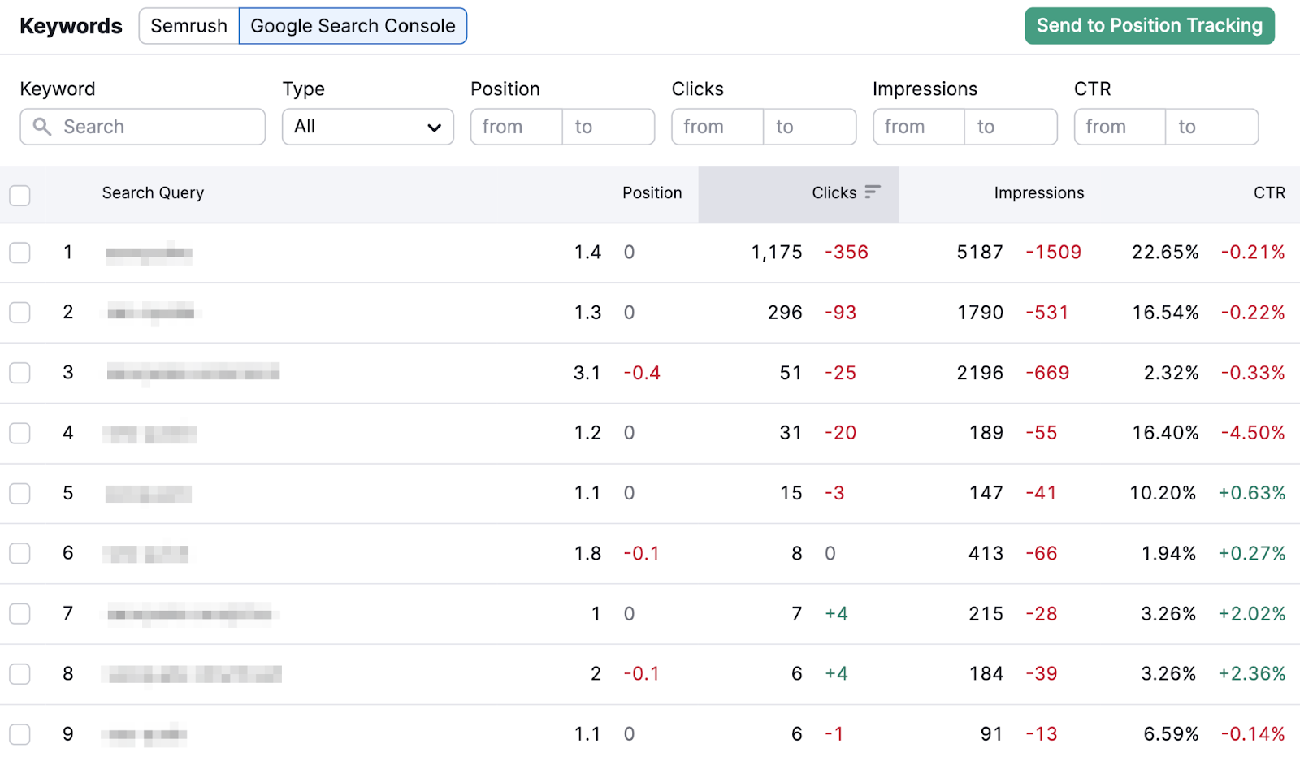Click the CTR 'to' filter field
Screen dimensions: 1300x761
pos(1211,127)
